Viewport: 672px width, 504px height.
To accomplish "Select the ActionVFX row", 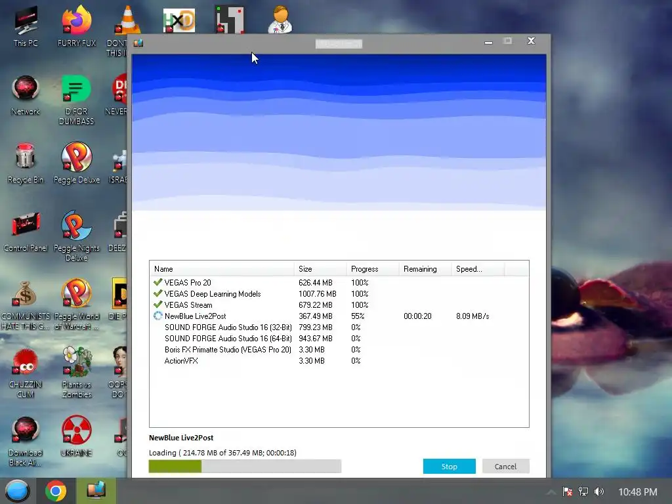I will click(x=339, y=360).
